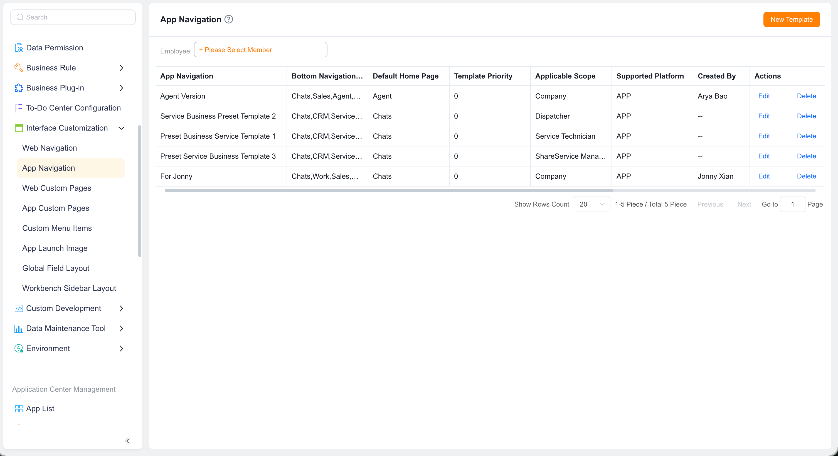The width and height of the screenshot is (838, 456).
Task: Click the Interface Customization window icon
Action: point(19,128)
